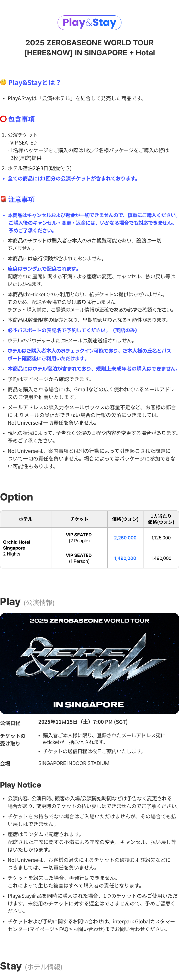This screenshot has width=179, height=980.
Task: Pick the VIP SEATED (1 Person) option
Action: pos(79,558)
